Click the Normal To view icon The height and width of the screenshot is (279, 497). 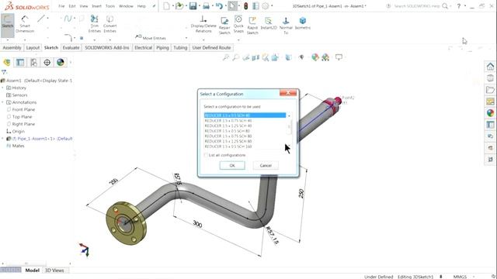click(x=286, y=26)
